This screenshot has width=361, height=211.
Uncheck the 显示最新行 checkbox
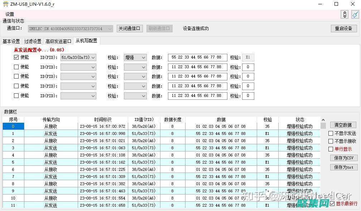pyautogui.click(x=332, y=203)
